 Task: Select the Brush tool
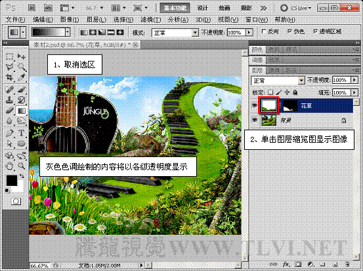[22, 90]
